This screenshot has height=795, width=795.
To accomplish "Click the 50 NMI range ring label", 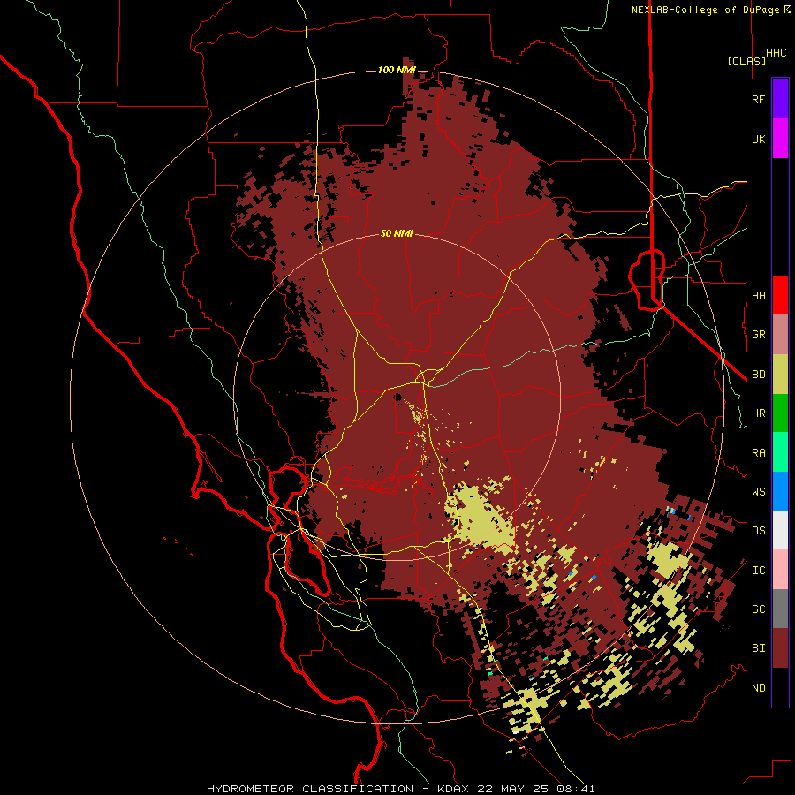I will 397,233.
